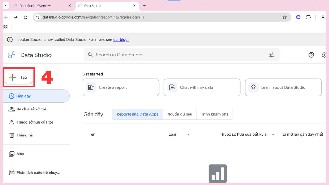Click the colorful plus icon in Tạo
329x185 pixels.
[x=12, y=78]
